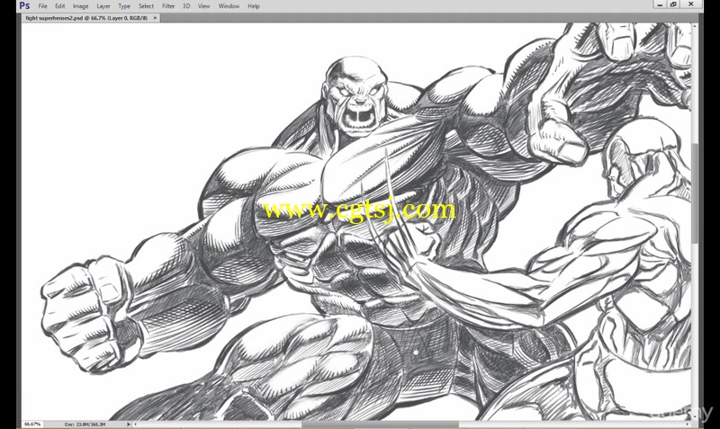Click the 66.67% zoom level field
The image size is (720, 429).
click(32, 424)
